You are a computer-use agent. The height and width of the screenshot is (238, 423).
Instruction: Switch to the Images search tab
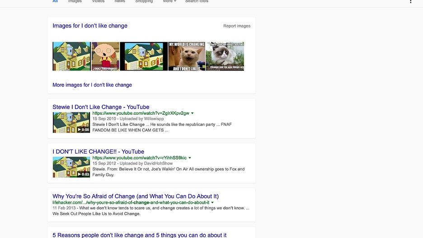click(75, 1)
